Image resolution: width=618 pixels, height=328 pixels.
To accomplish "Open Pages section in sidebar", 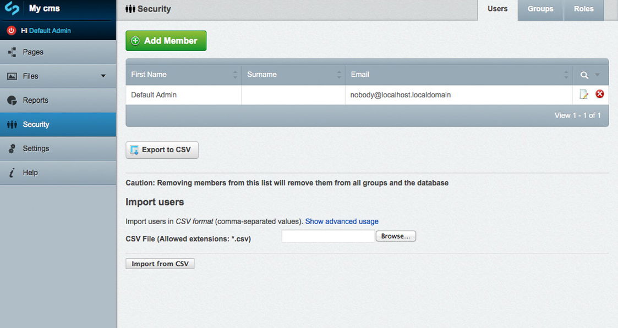I will (x=58, y=52).
